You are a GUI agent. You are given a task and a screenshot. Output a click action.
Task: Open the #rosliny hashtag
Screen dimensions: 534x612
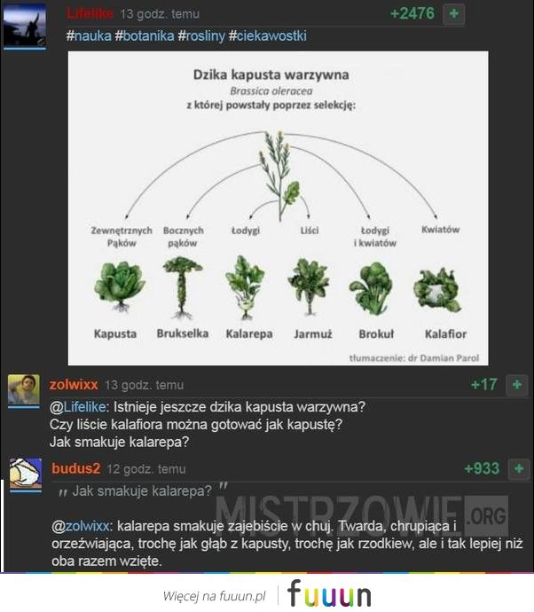point(201,35)
